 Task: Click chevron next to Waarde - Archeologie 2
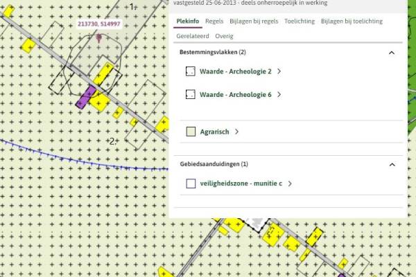pyautogui.click(x=279, y=71)
